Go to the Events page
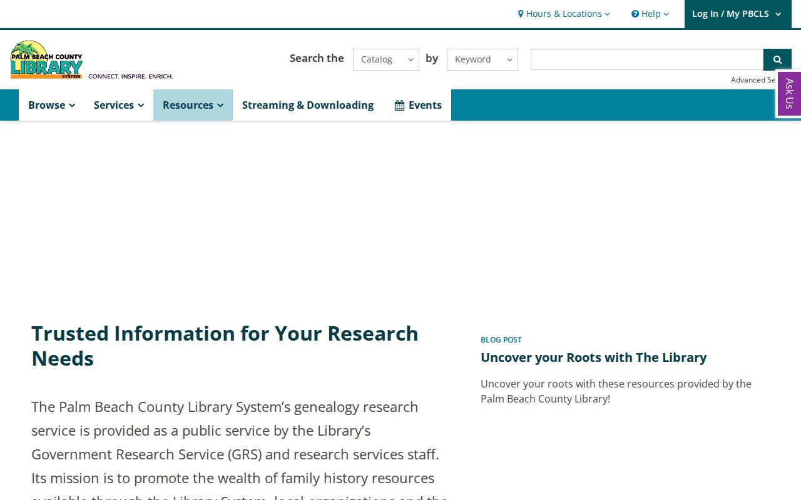Viewport: 801px width, 500px height. coord(418,105)
